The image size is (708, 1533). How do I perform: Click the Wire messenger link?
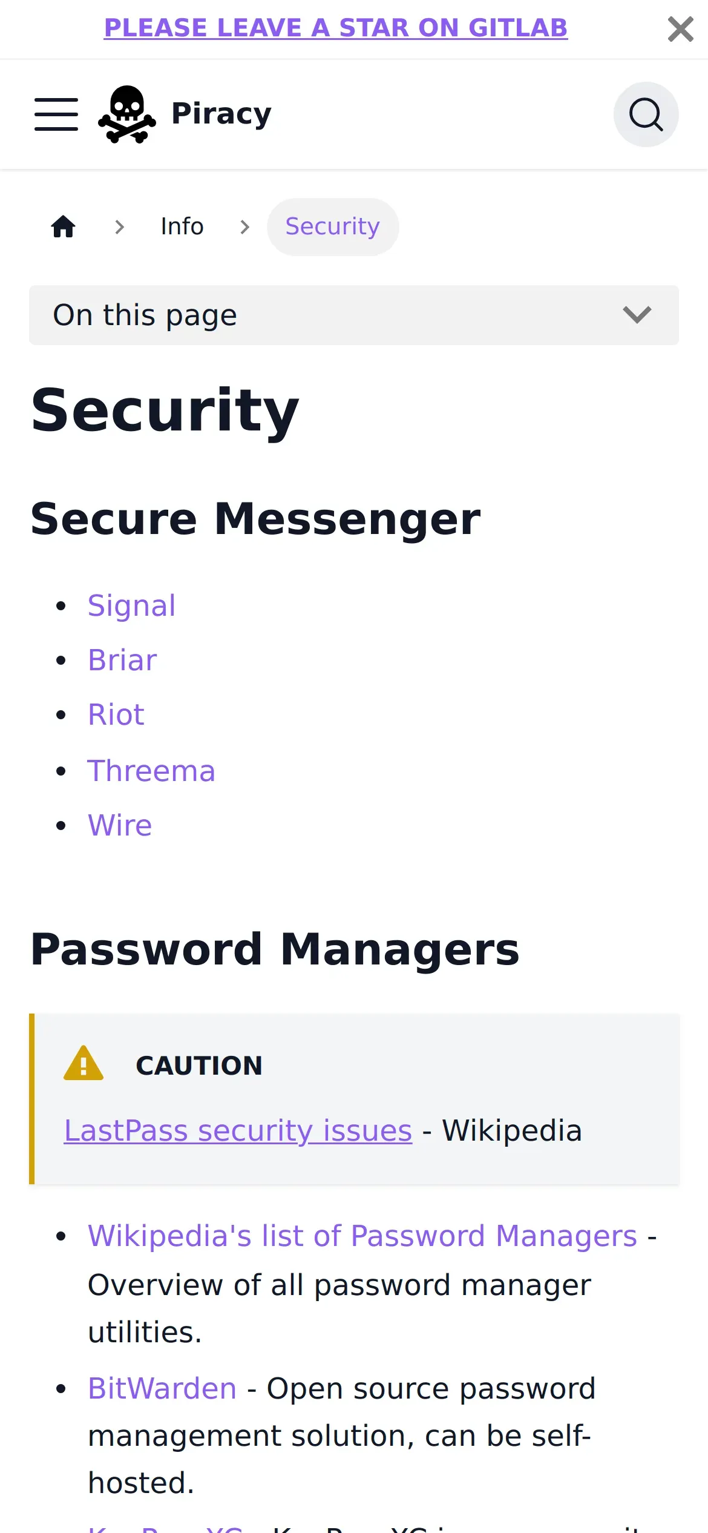120,825
